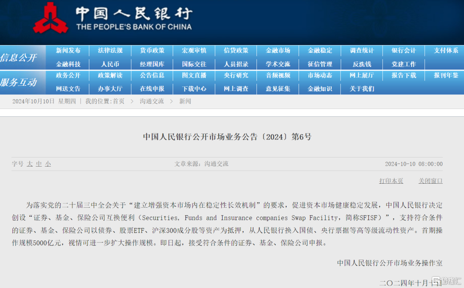Open 党建工作 section
Screen dimensions: 464x288
[x=403, y=64]
